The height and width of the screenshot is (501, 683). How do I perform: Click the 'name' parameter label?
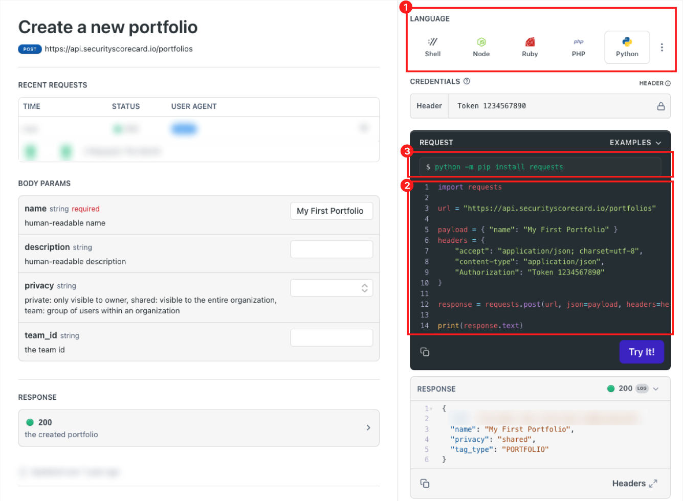pyautogui.click(x=35, y=209)
